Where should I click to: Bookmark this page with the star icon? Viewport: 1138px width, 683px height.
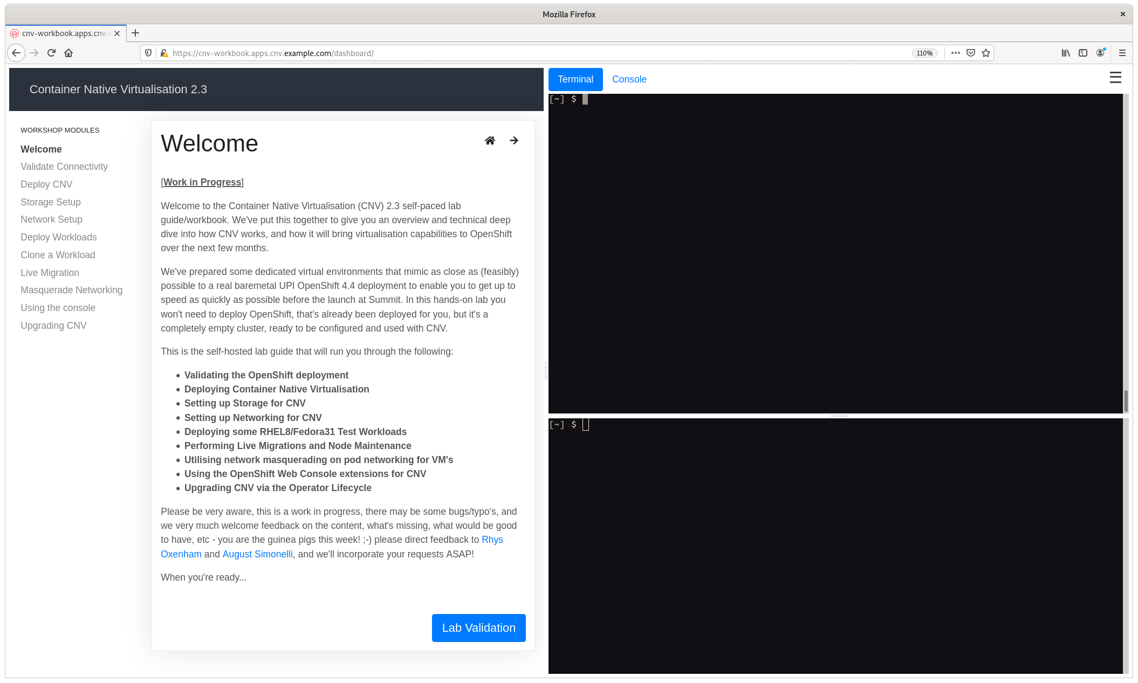pyautogui.click(x=986, y=53)
